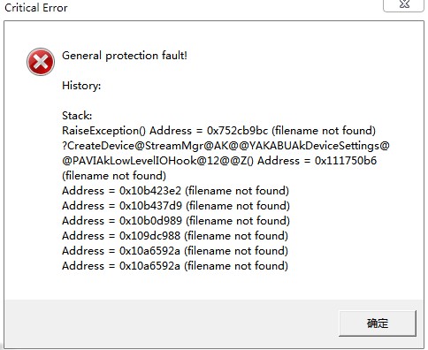Click address 0x752cb9bc in the stack
This screenshot has height=350, width=428.
pyautogui.click(x=238, y=131)
